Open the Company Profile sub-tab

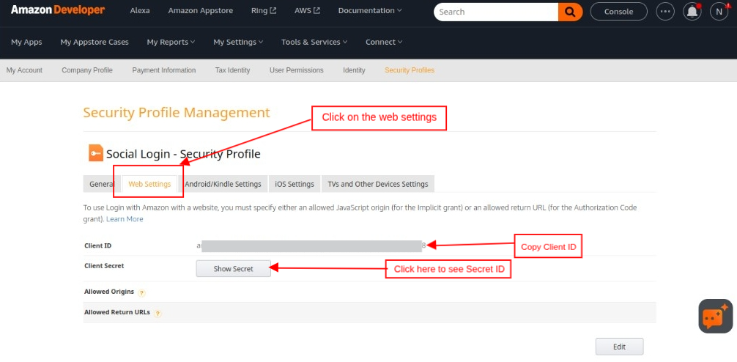[87, 70]
